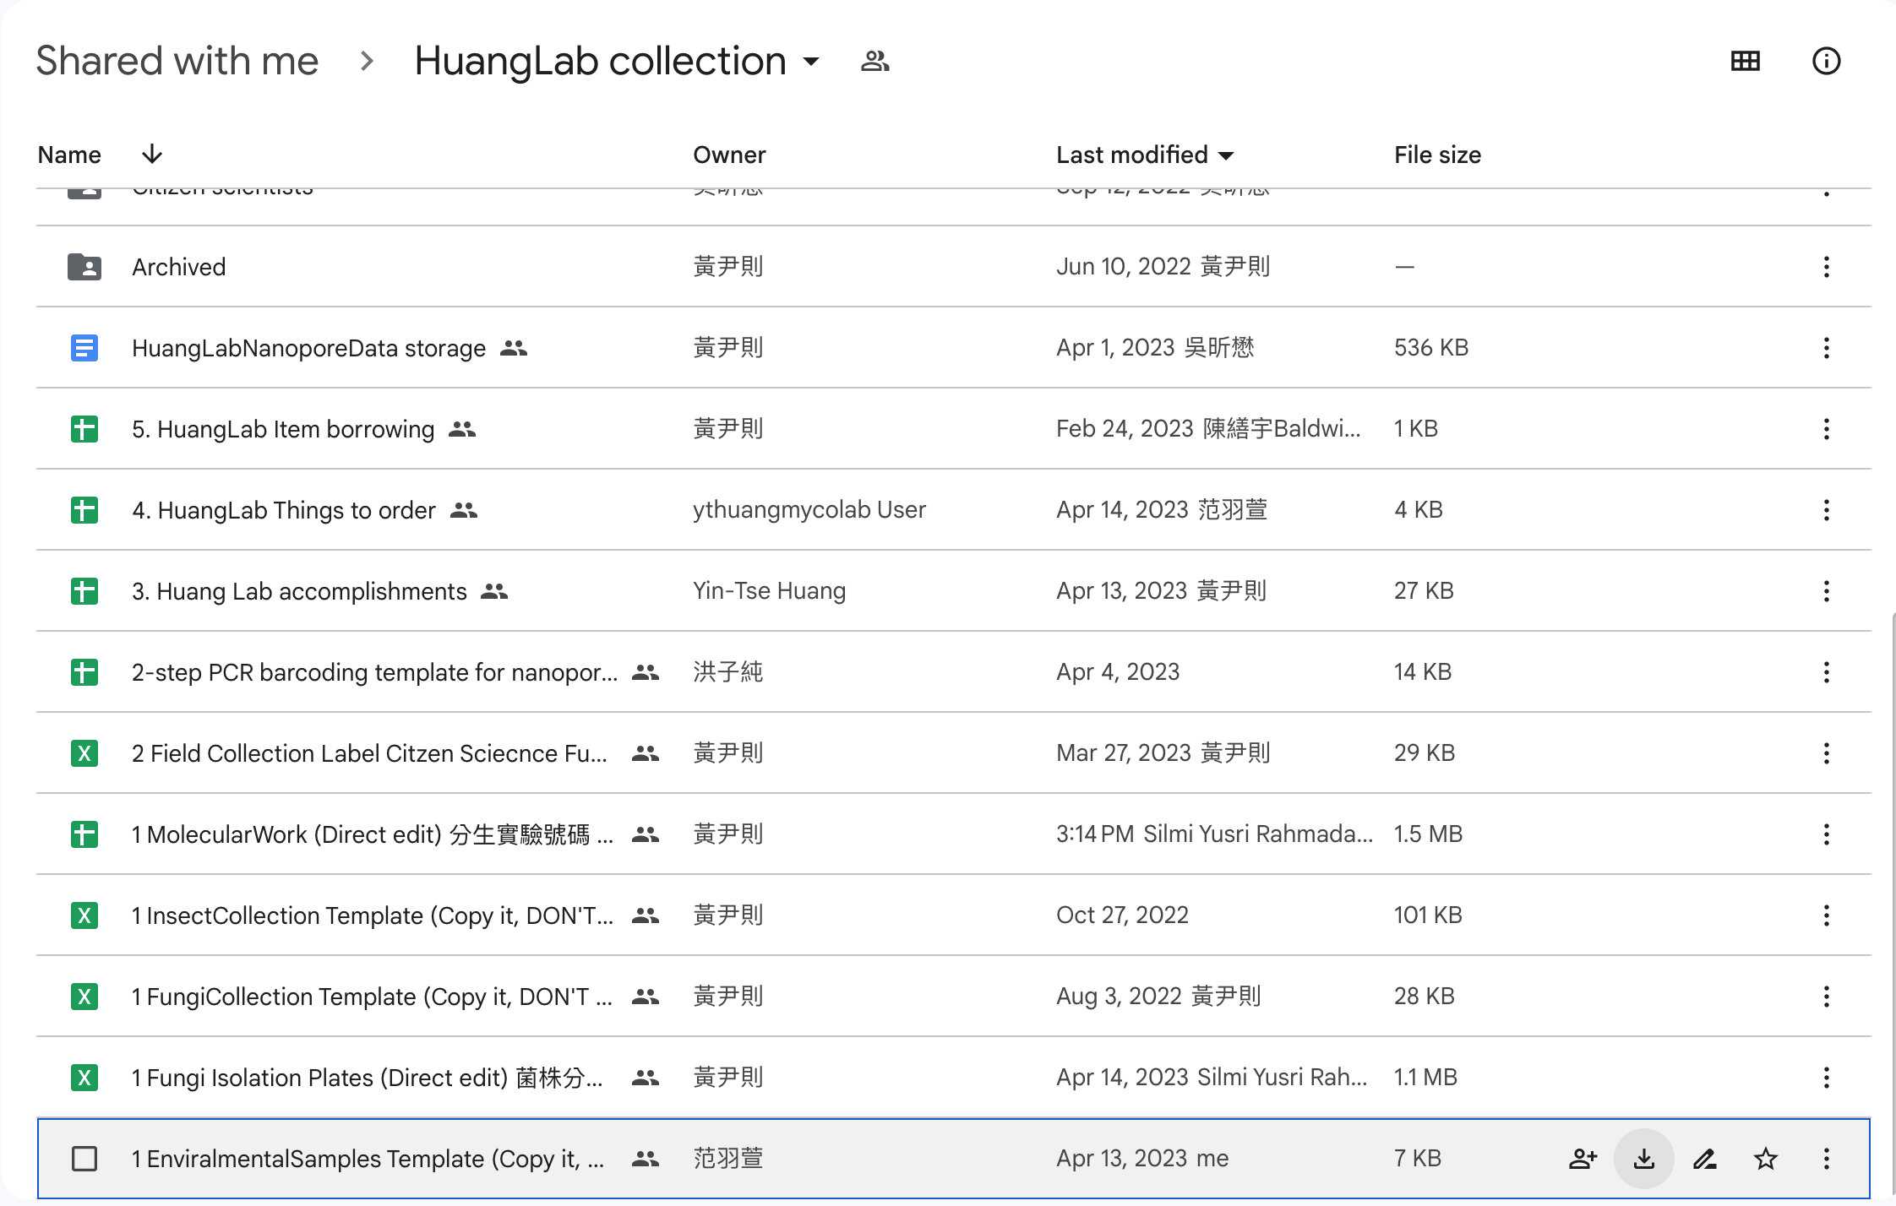Select the Archived folder name
The image size is (1896, 1206).
click(x=179, y=267)
